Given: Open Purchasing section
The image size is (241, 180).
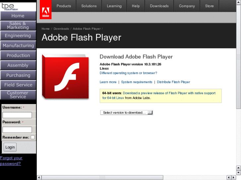Looking at the screenshot, I should [18, 75].
